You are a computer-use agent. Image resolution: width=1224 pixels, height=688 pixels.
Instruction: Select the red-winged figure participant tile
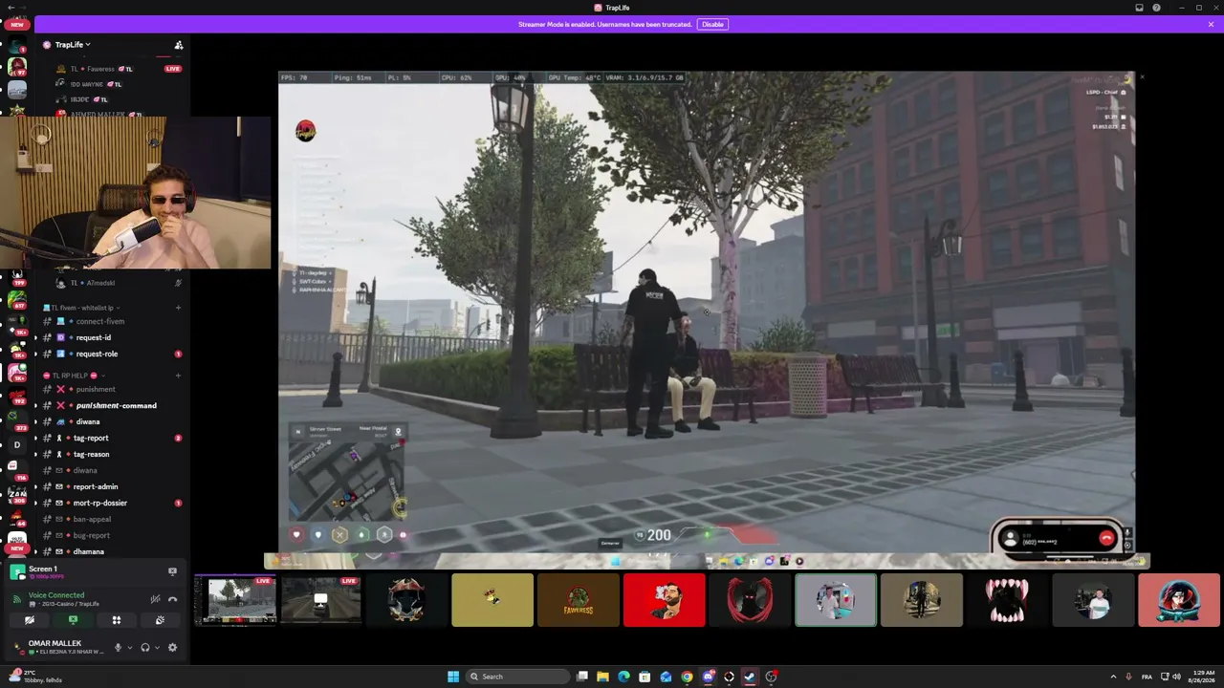coord(750,600)
